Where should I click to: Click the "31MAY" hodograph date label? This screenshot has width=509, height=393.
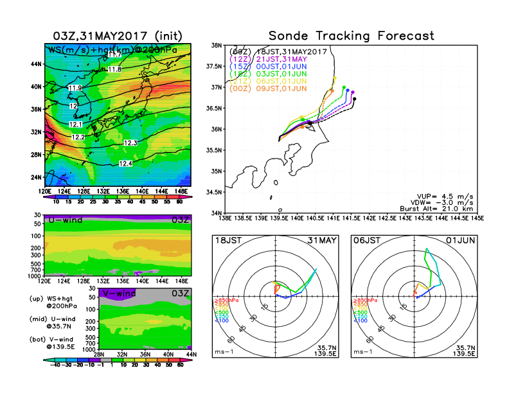322,241
